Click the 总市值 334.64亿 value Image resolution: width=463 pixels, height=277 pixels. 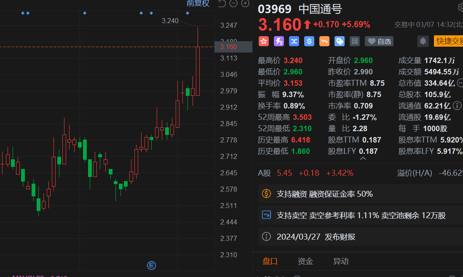(x=439, y=83)
